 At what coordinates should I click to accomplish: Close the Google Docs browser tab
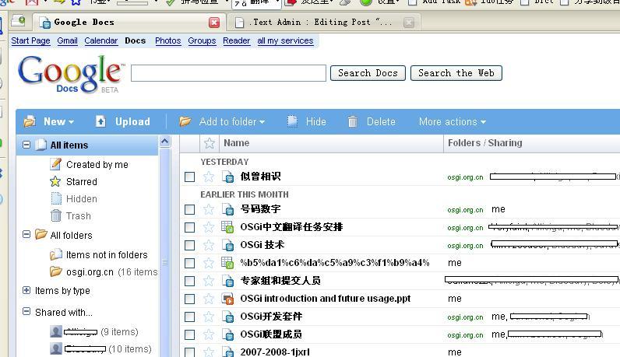coord(214,23)
